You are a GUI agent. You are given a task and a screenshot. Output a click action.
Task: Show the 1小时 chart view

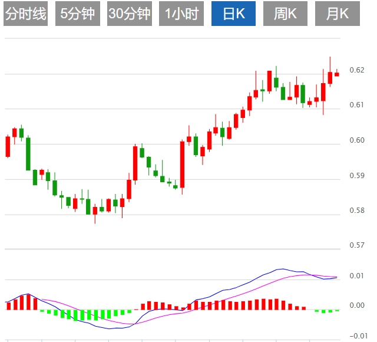tap(182, 14)
